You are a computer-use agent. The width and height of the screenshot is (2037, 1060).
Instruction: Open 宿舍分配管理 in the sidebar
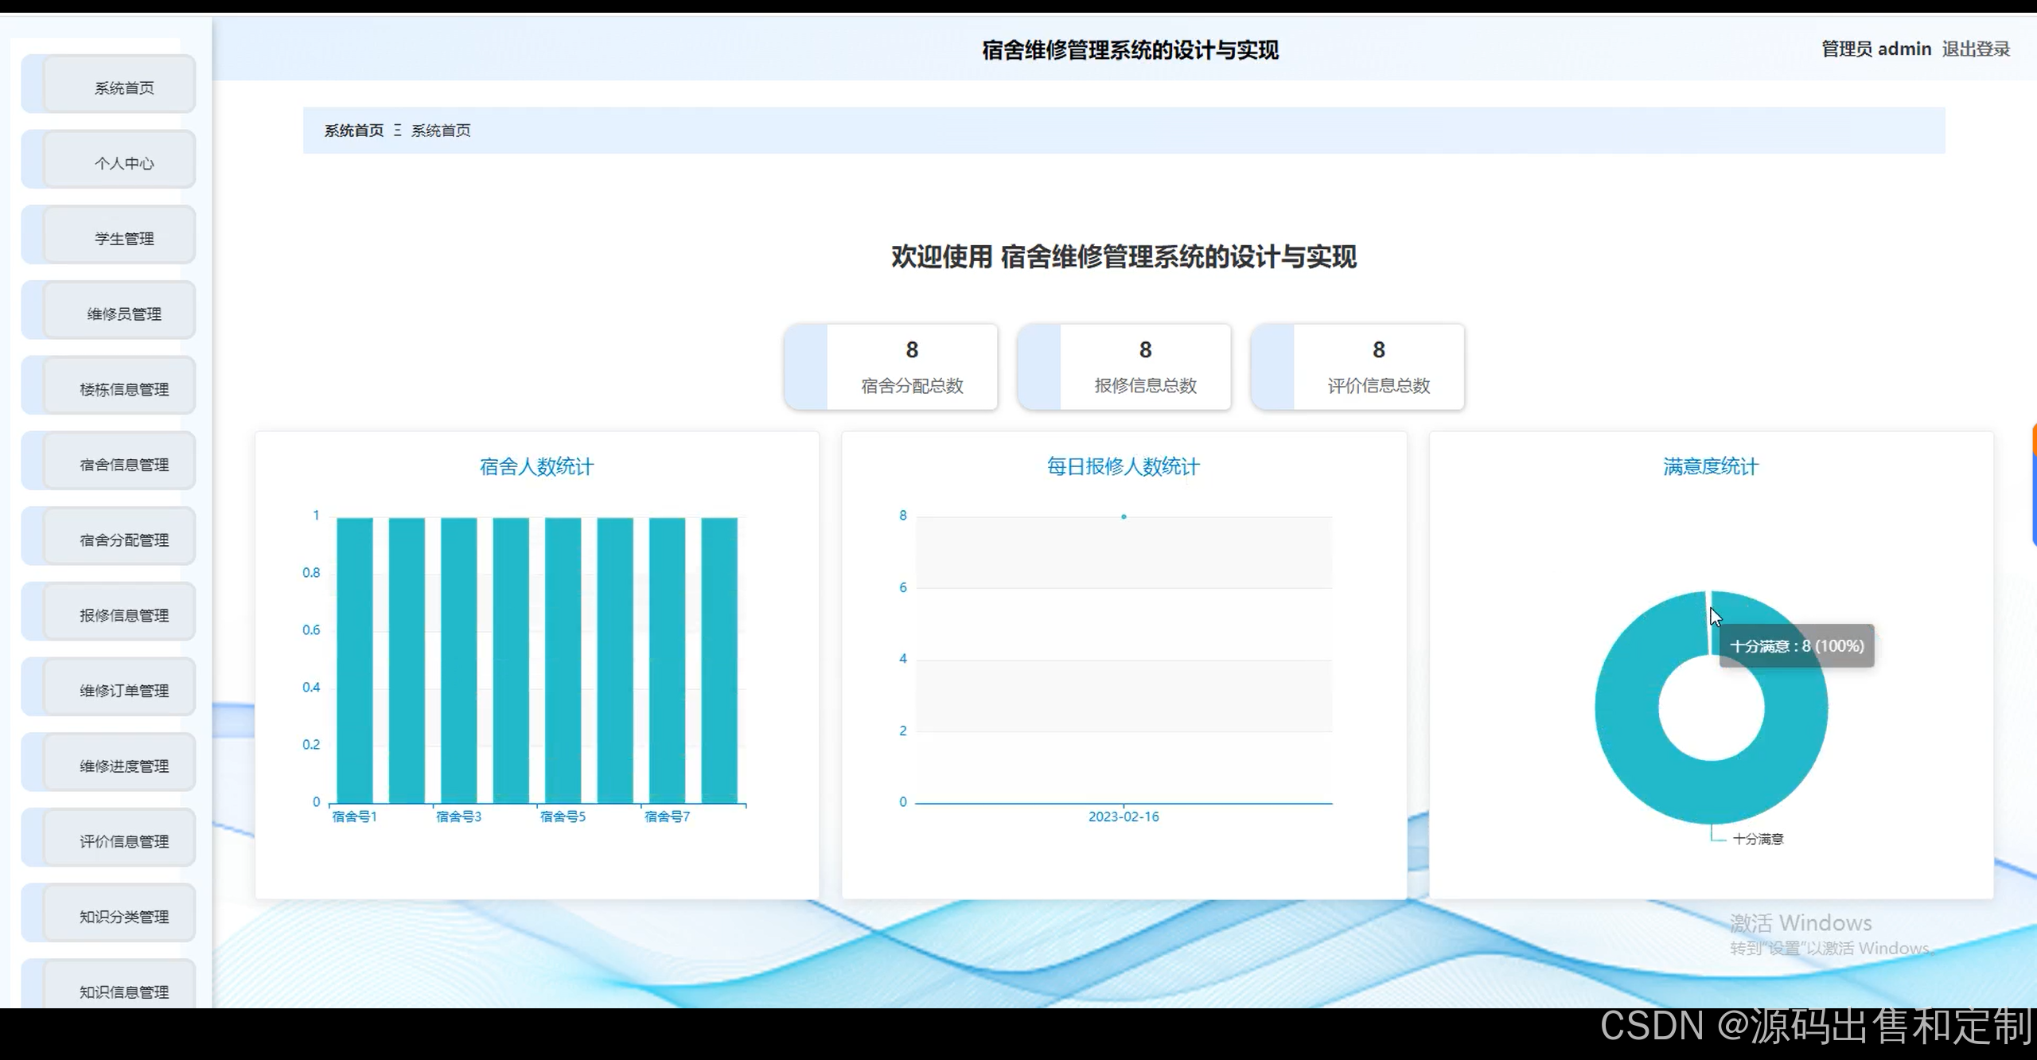point(123,540)
